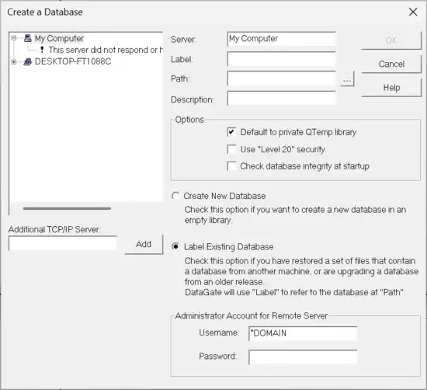Collapse the My Computer tree node
The height and width of the screenshot is (390, 427).
tap(14, 38)
